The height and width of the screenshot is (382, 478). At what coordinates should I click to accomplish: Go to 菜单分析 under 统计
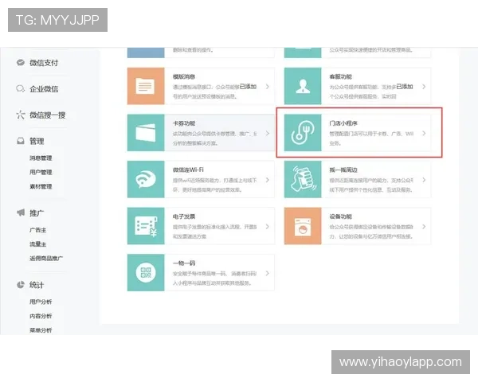point(41,330)
